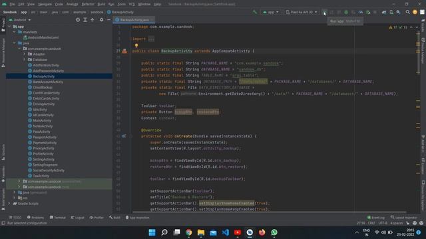Screen dimensions: 426x239
Task: Open the Gradle sidebar panel button
Action: (x=423, y=25)
